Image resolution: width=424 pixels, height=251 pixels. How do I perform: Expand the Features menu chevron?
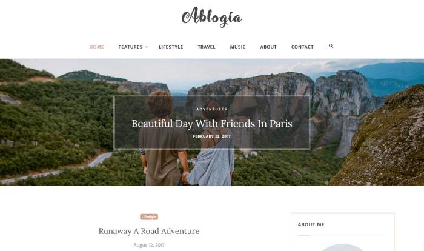point(147,47)
